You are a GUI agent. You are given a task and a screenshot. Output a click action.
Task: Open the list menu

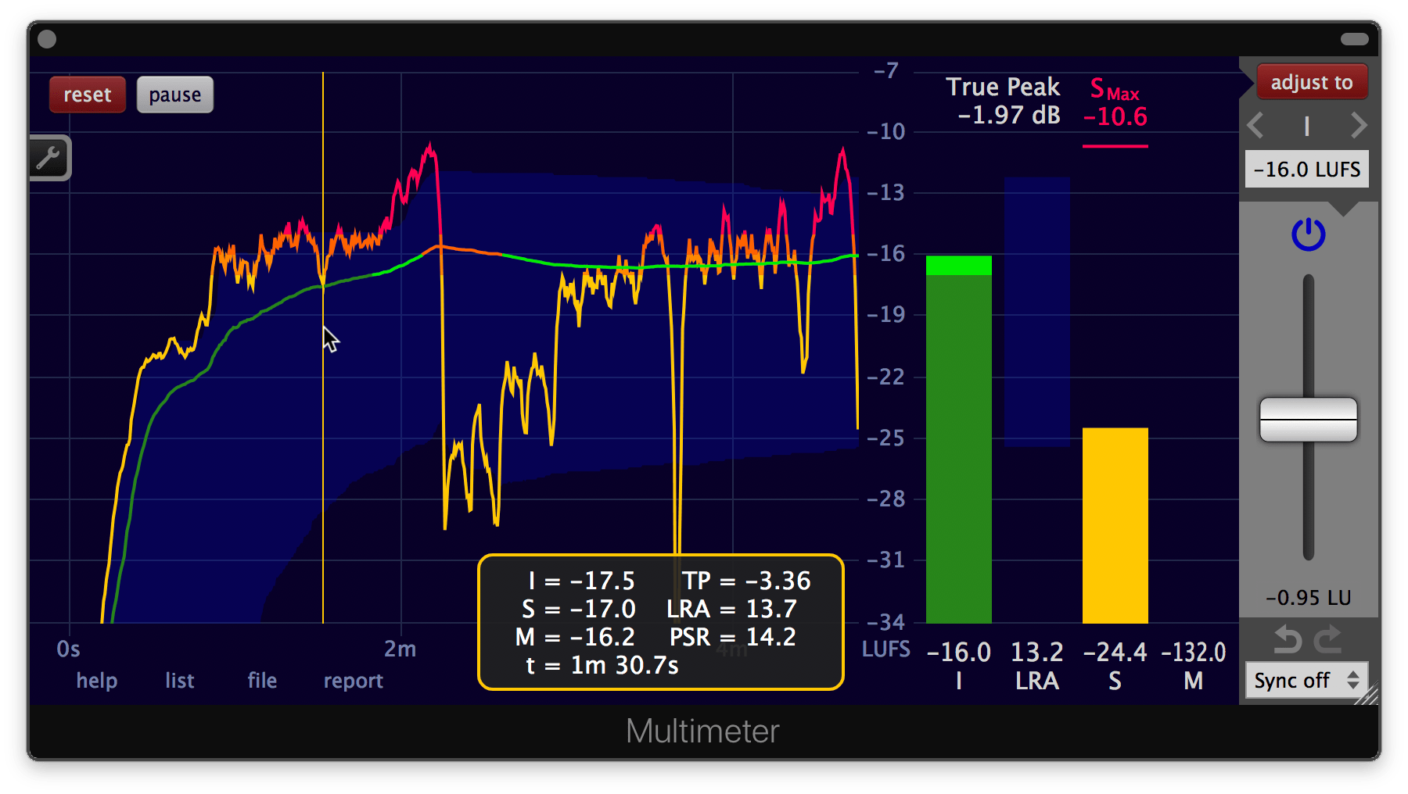179,681
